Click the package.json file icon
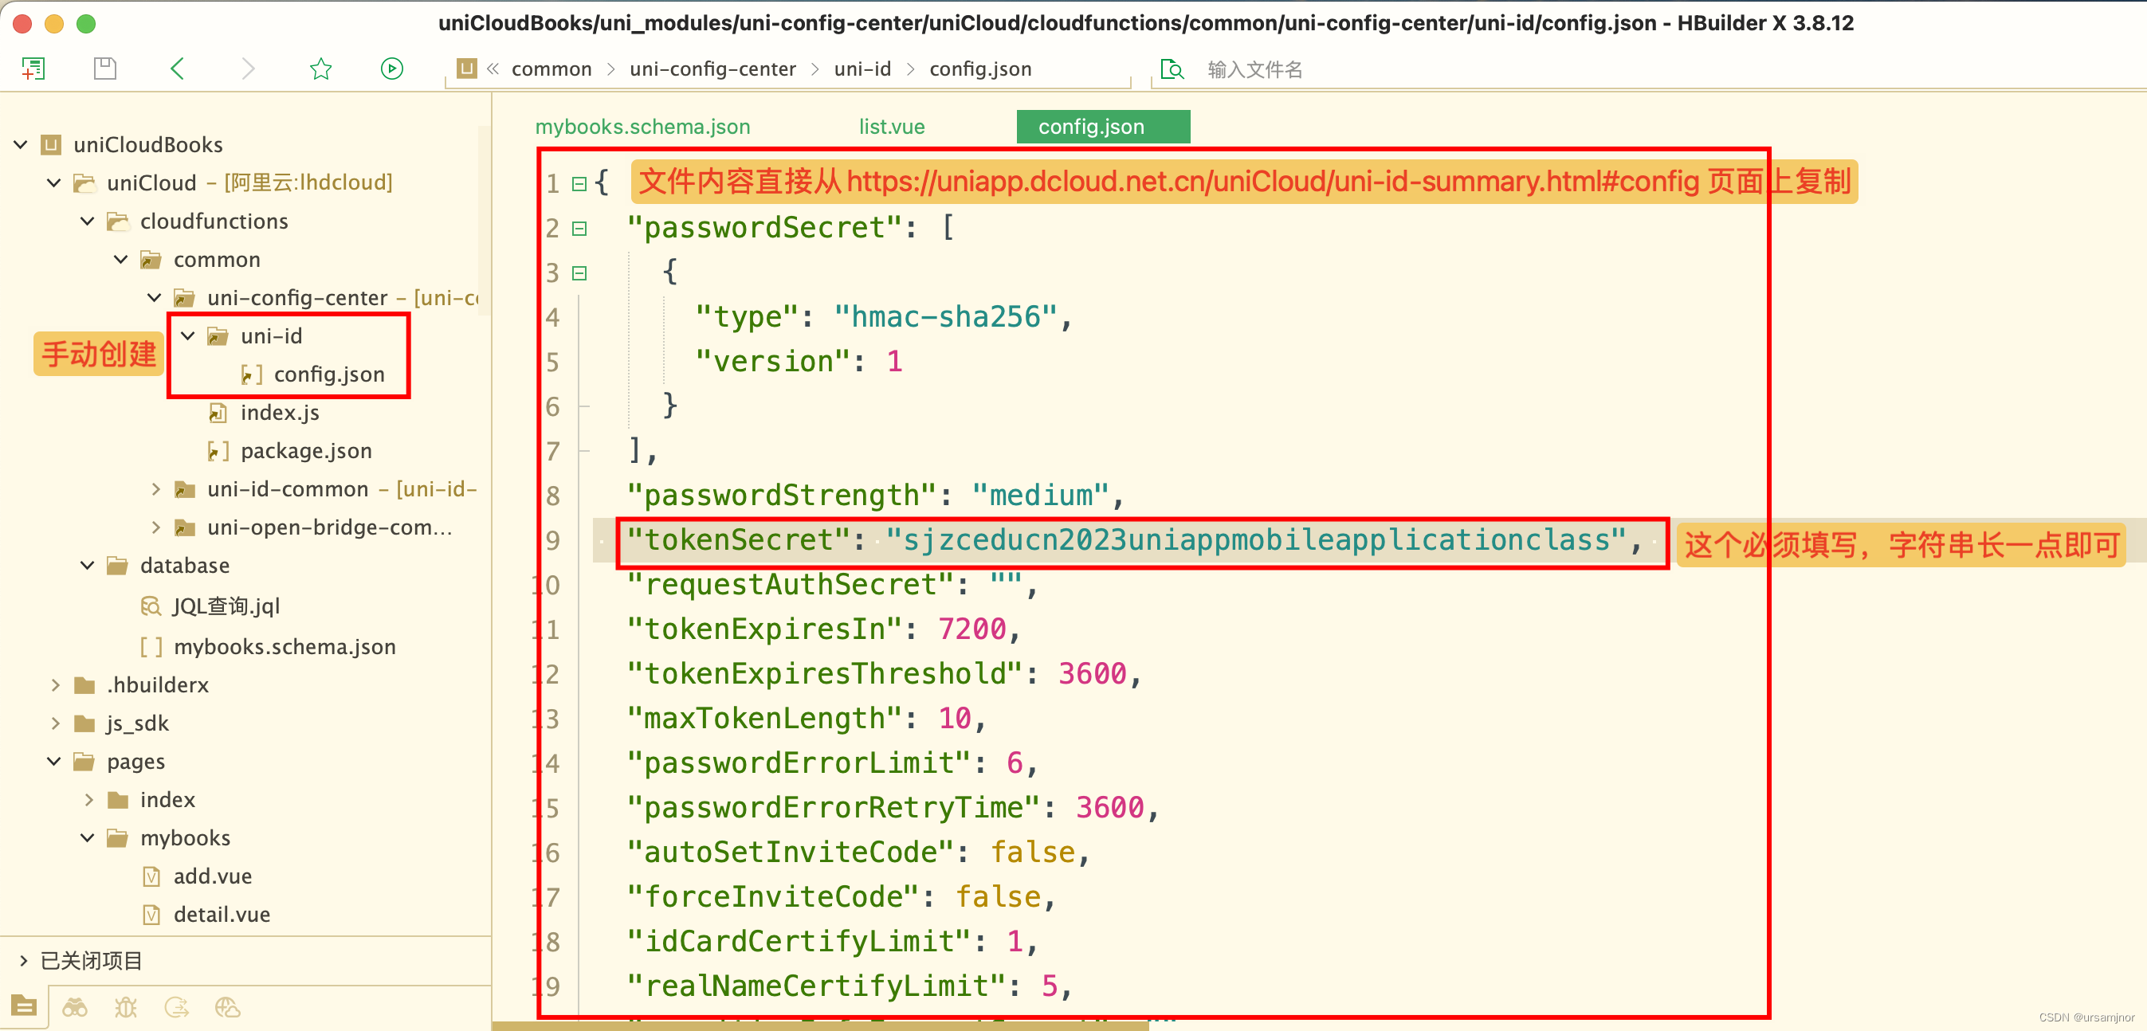2147x1031 pixels. point(218,451)
